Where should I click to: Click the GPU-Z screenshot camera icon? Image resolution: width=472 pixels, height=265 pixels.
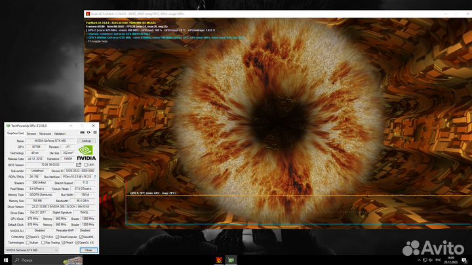pyautogui.click(x=81, y=133)
